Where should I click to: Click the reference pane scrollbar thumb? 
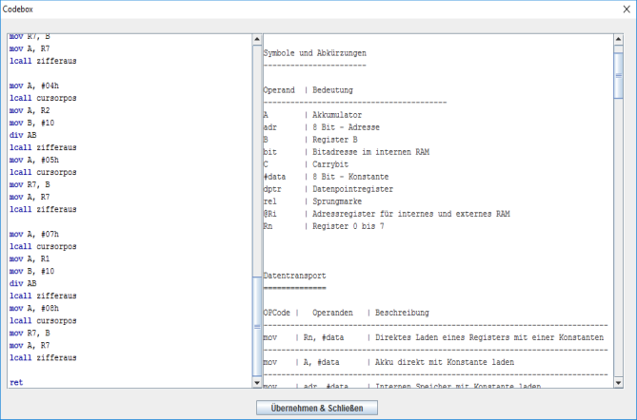[x=618, y=74]
